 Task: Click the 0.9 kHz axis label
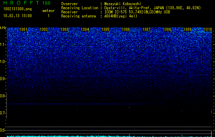point(3,78)
